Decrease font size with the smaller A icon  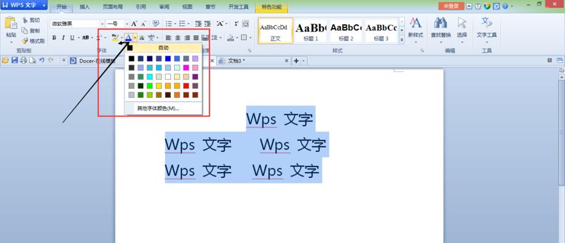click(143, 24)
